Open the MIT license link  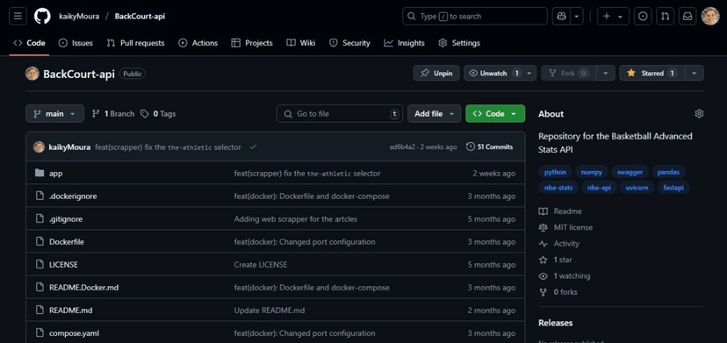pyautogui.click(x=565, y=227)
